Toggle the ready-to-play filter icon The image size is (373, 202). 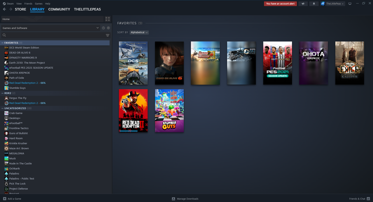click(108, 28)
